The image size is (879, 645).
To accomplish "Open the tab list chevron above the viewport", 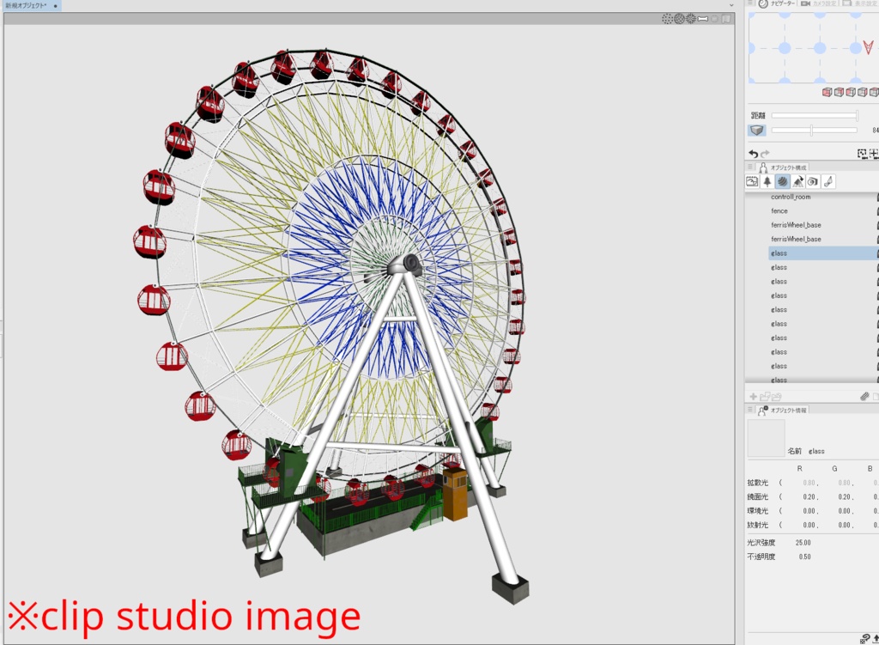I will (x=731, y=5).
